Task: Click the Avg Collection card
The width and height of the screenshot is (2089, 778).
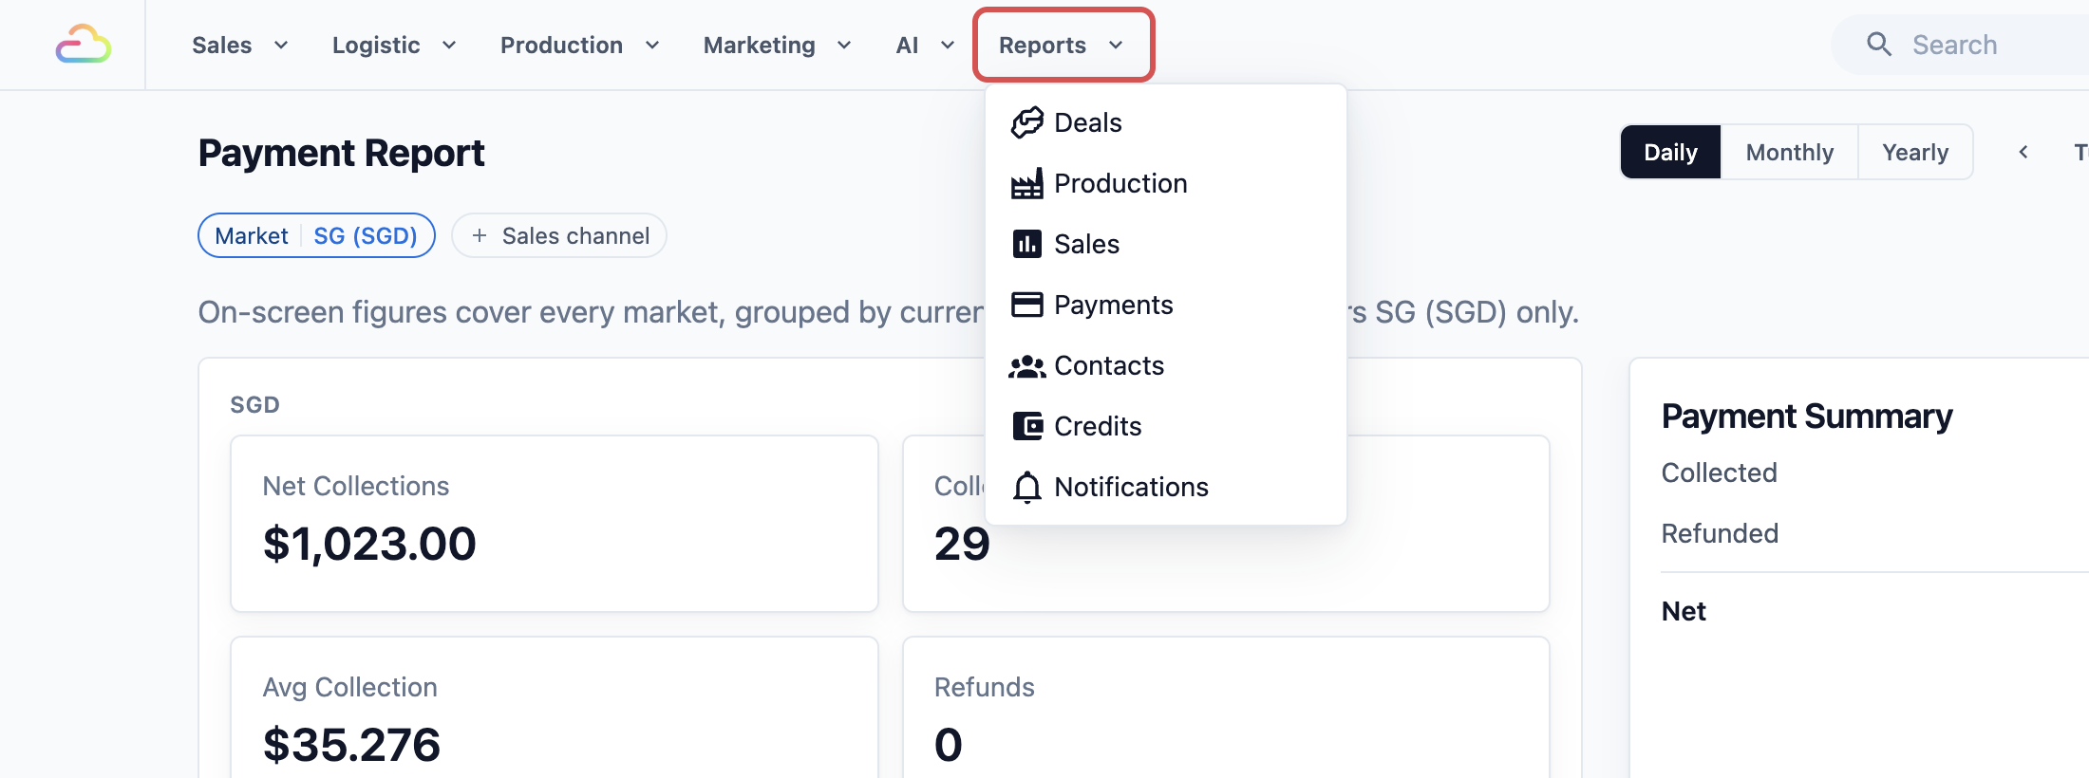Action: [555, 708]
